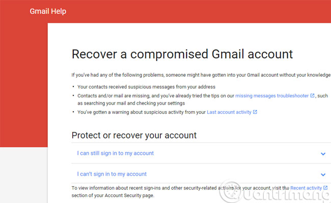Expand chevron for "I can't sign in"
This screenshot has width=331, height=203.
coord(323,174)
